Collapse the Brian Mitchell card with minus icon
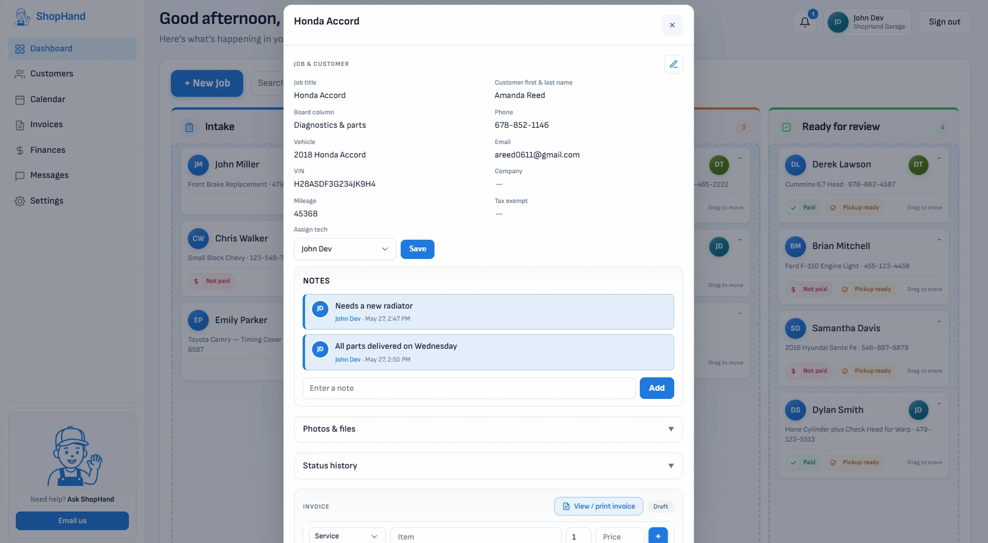Image resolution: width=988 pixels, height=543 pixels. tap(939, 240)
